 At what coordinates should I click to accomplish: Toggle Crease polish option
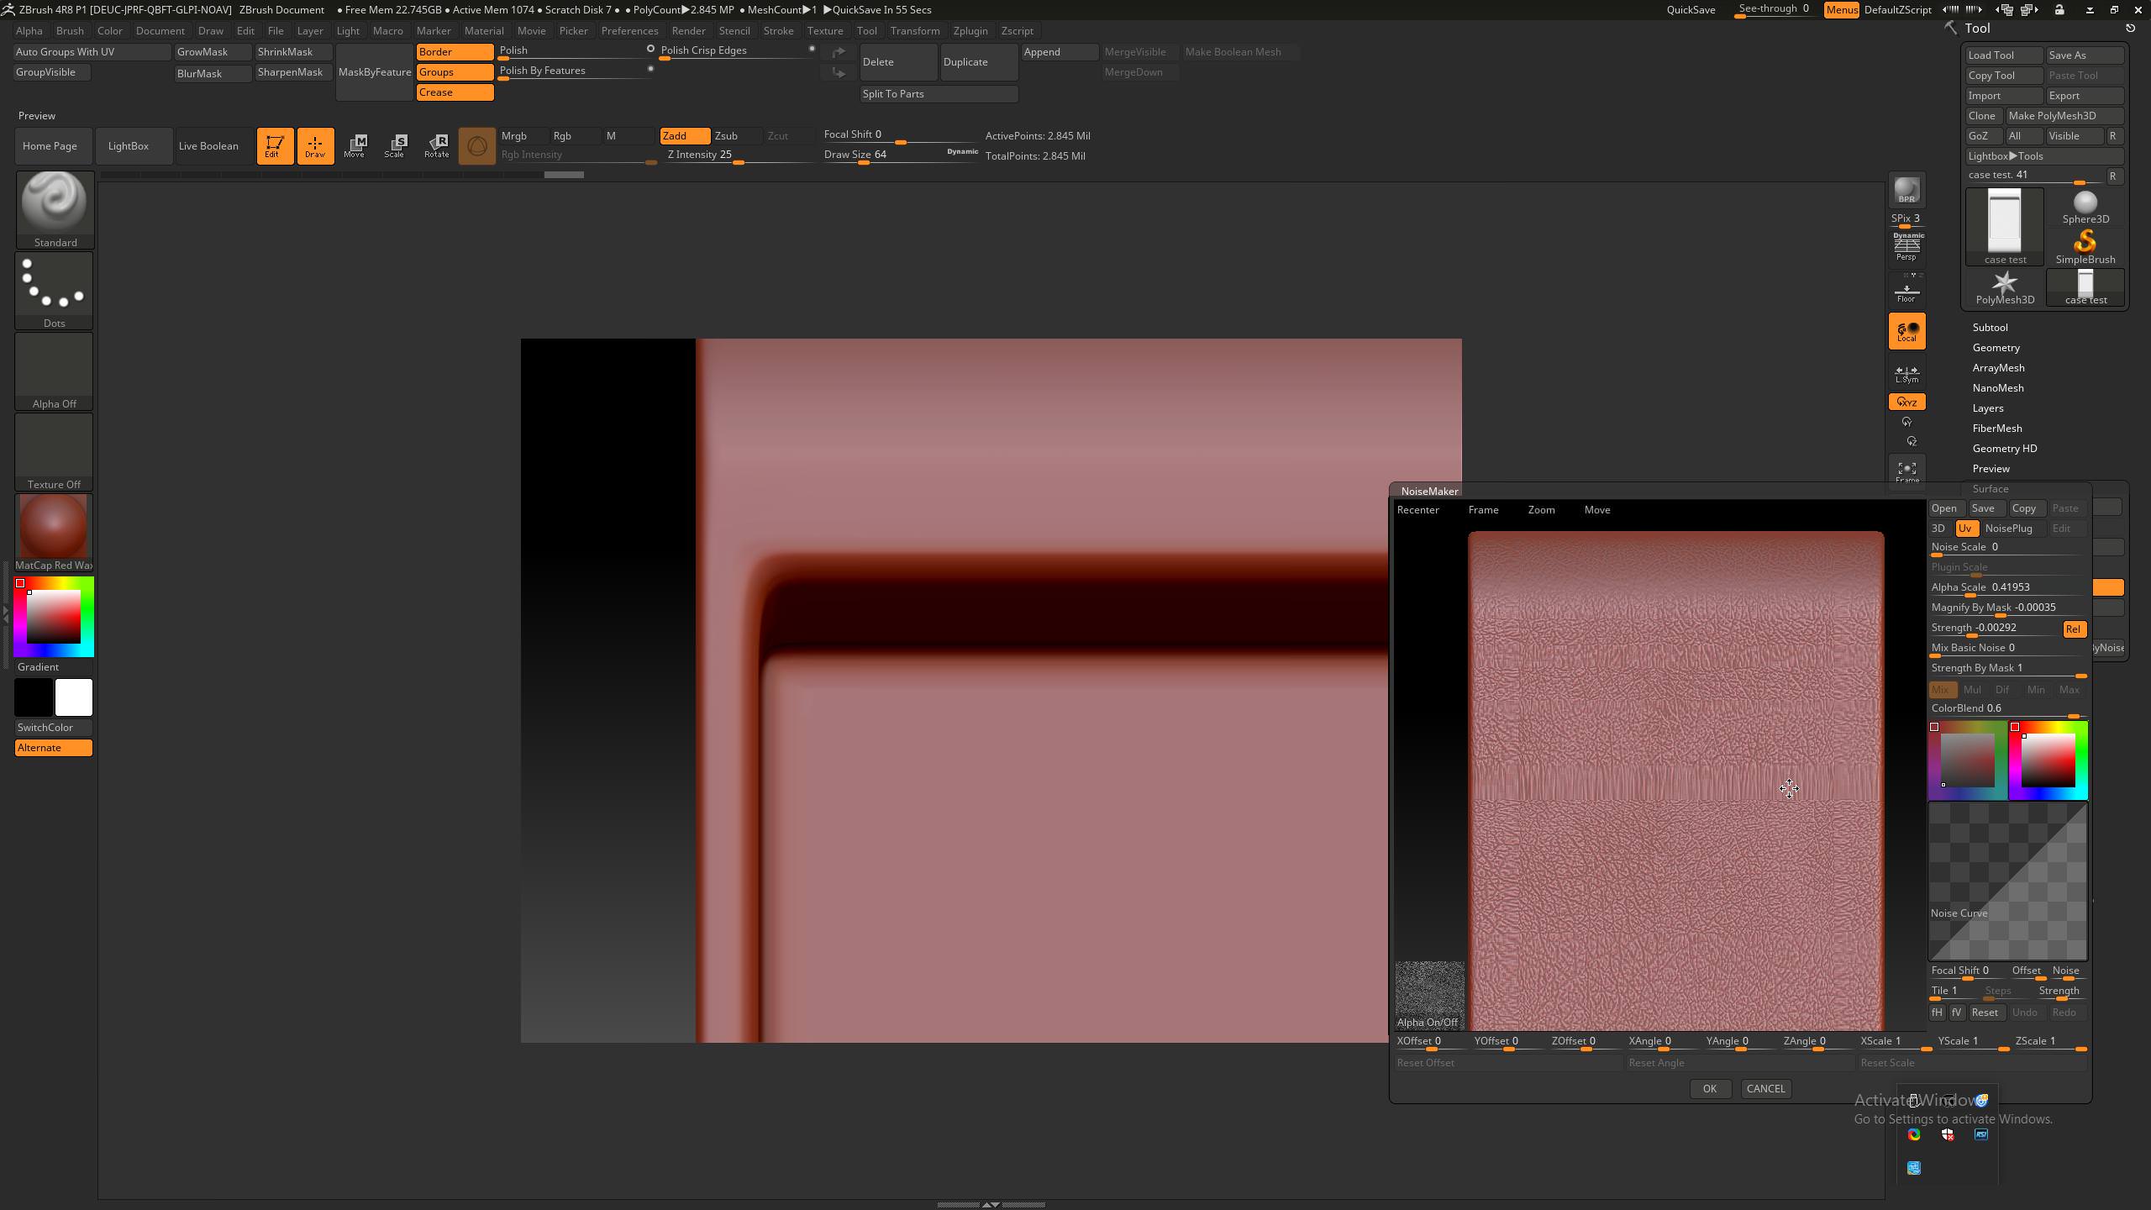pos(455,92)
